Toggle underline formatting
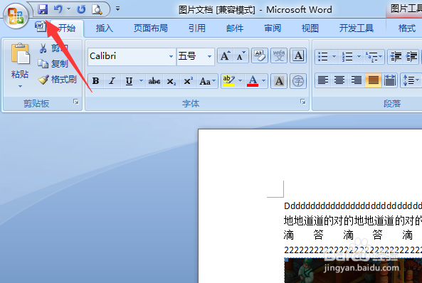This screenshot has height=283, width=422. click(x=129, y=80)
